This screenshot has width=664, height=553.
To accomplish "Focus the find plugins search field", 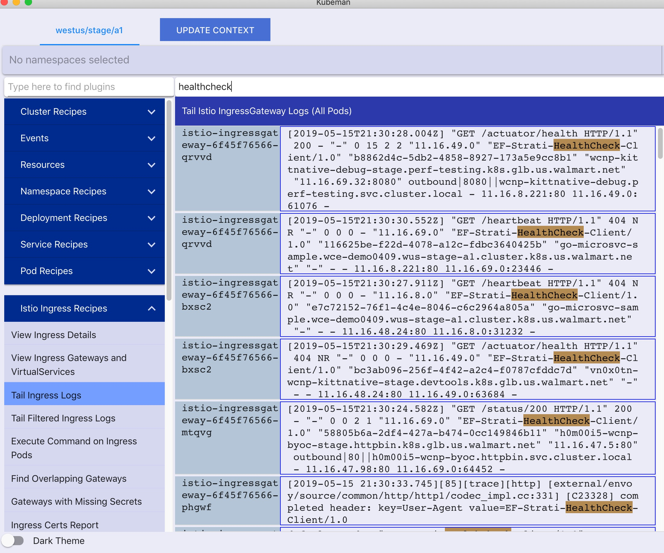I will pyautogui.click(x=89, y=87).
